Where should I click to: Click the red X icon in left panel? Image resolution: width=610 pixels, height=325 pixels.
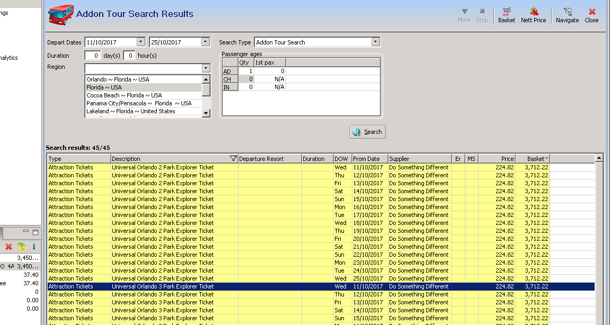coord(9,247)
